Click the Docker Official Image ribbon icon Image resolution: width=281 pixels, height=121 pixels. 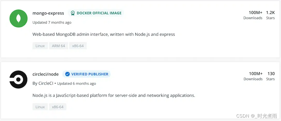[72, 13]
